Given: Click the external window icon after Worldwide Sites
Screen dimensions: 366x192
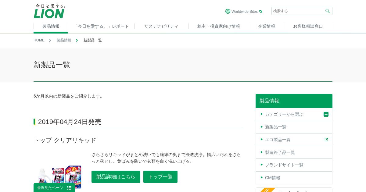Looking at the screenshot, I should pos(261,12).
